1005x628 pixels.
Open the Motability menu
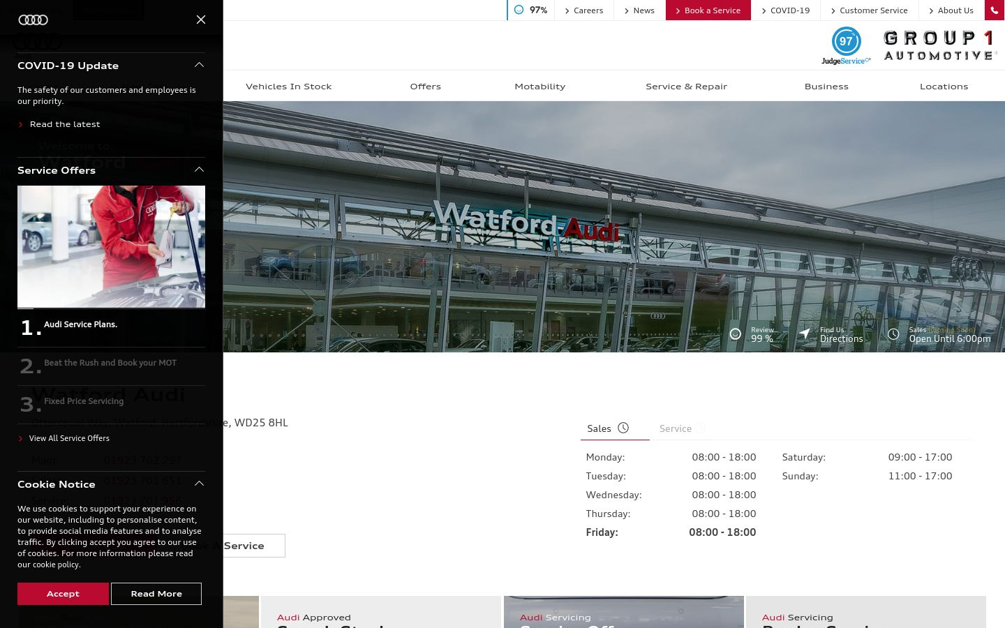539,87
